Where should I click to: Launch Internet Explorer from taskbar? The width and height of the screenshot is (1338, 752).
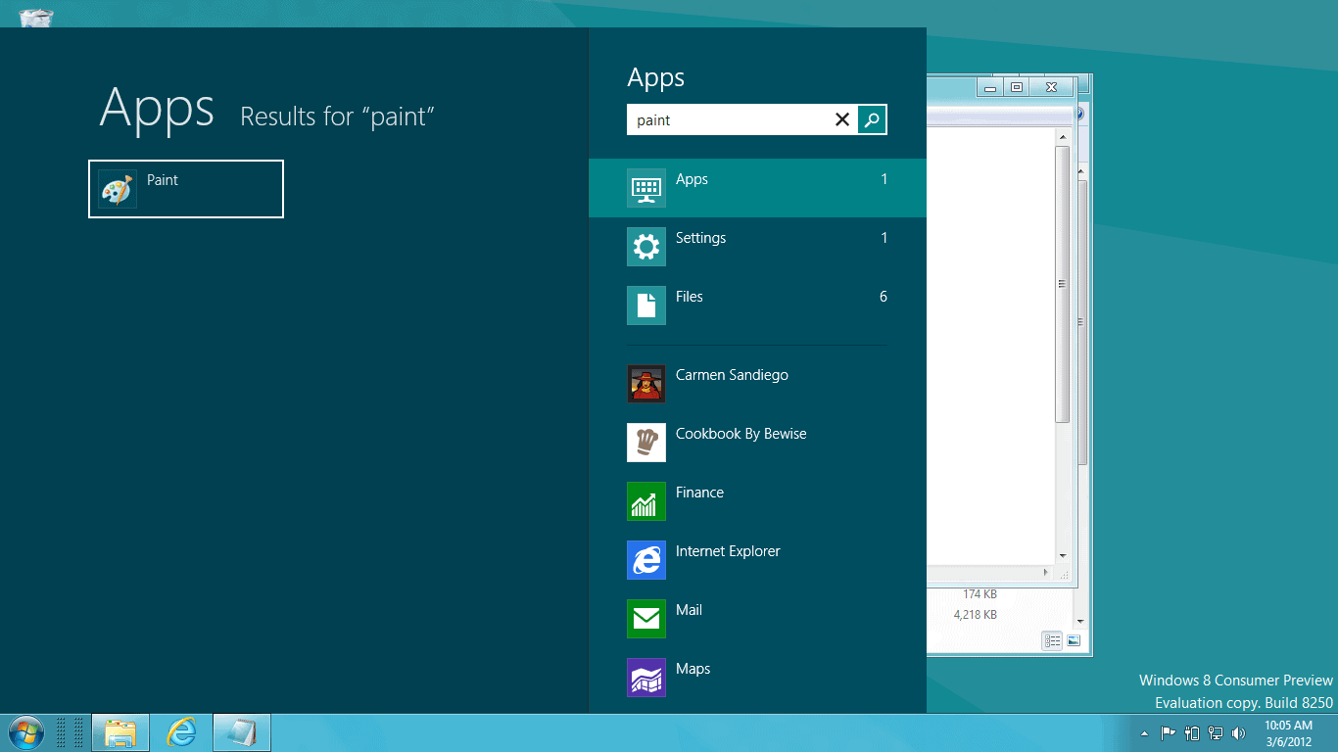point(181,732)
